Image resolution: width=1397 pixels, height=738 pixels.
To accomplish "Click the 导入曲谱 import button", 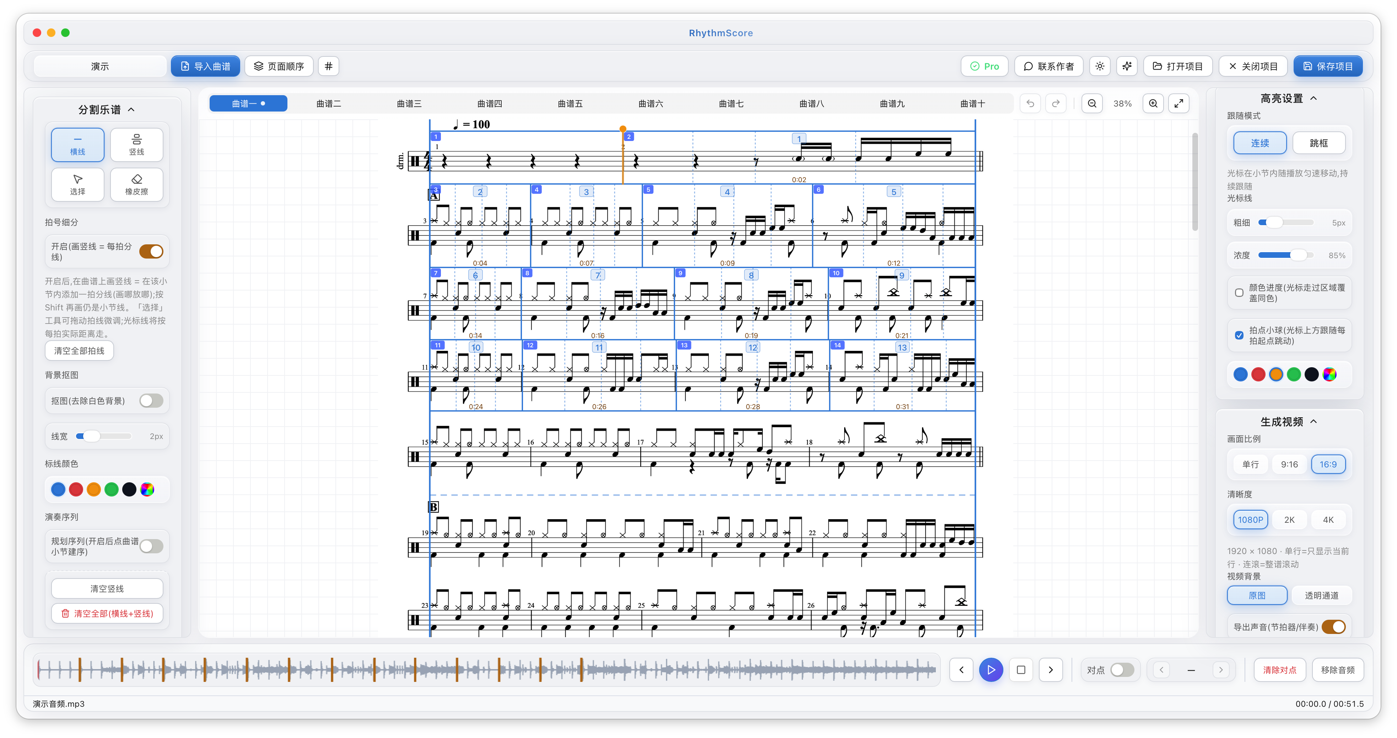I will pos(206,66).
